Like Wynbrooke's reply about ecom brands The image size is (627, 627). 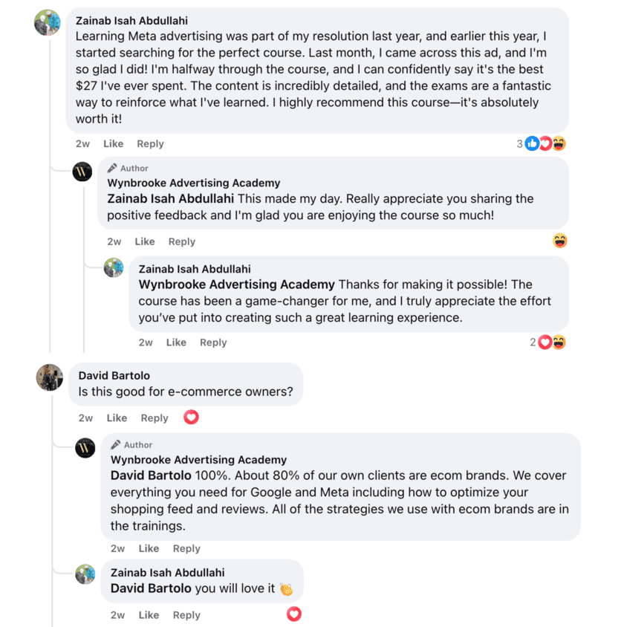(x=149, y=548)
